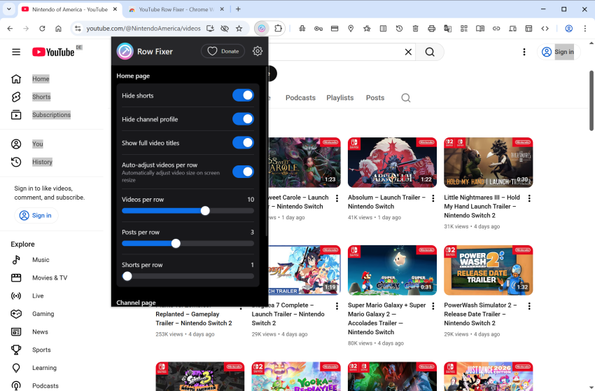595x391 pixels.
Task: Switch to the Playlists channel tab
Action: click(339, 98)
